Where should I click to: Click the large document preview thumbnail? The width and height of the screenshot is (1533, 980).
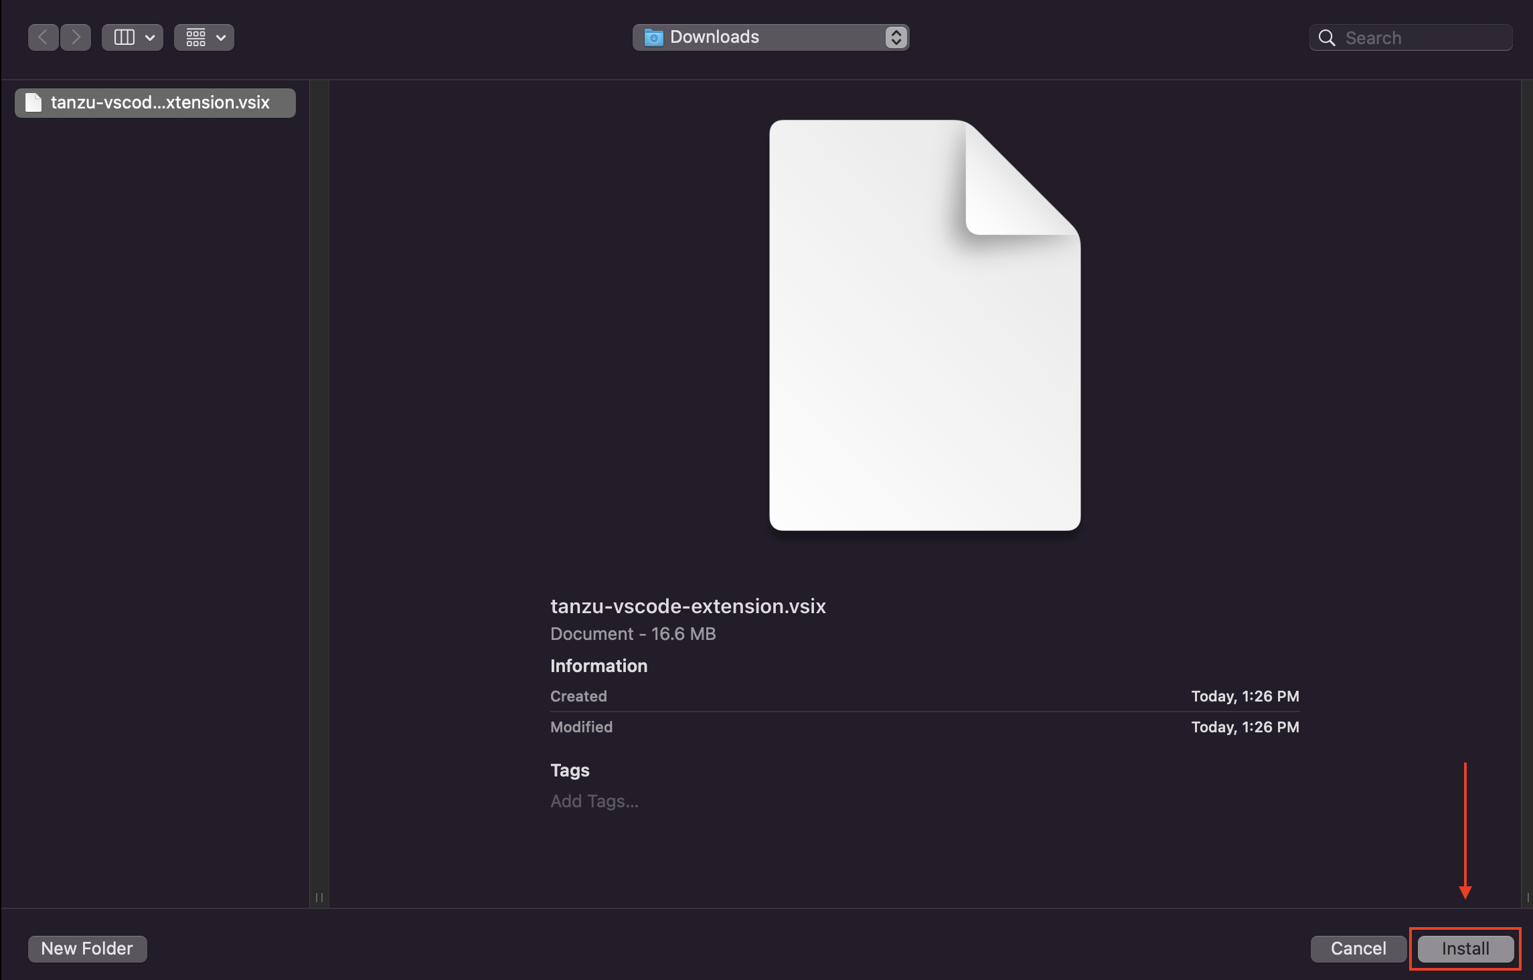(924, 325)
